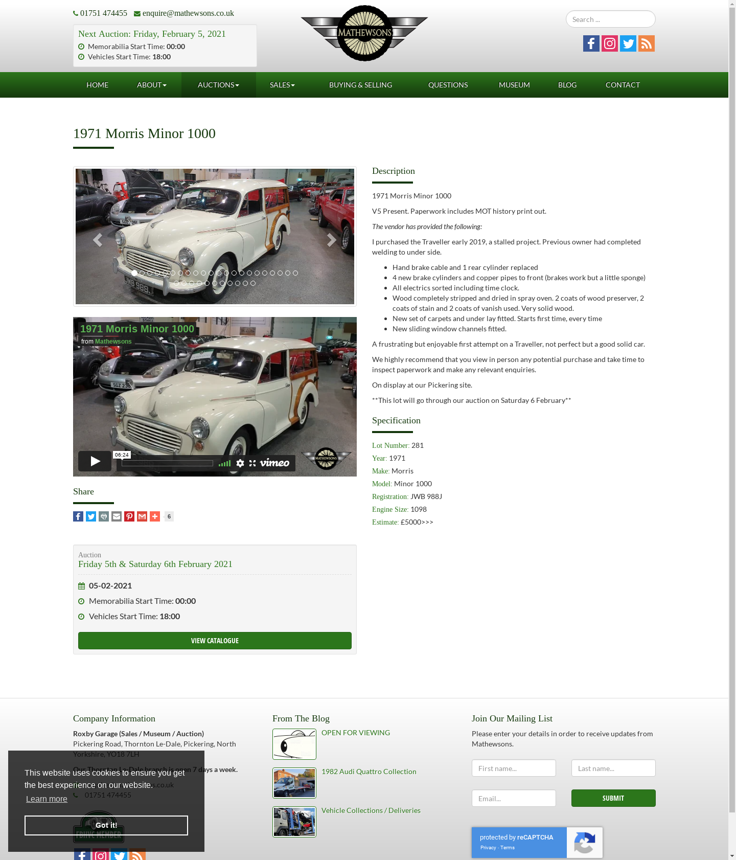Viewport: 736px width, 860px height.
Task: Enter video fullscreen mode
Action: (252, 463)
